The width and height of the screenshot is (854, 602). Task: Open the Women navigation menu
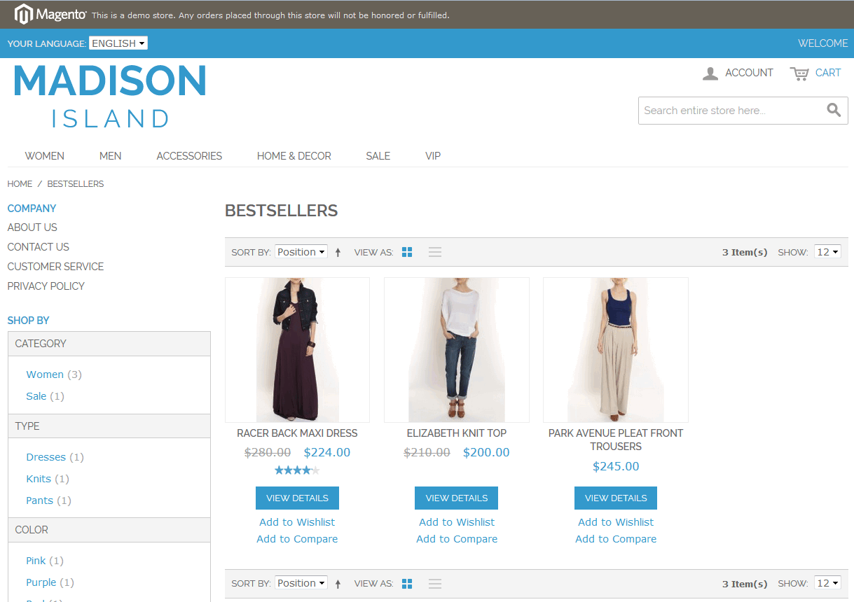[45, 156]
